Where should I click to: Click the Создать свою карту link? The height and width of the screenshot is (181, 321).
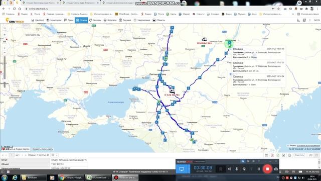point(43,149)
